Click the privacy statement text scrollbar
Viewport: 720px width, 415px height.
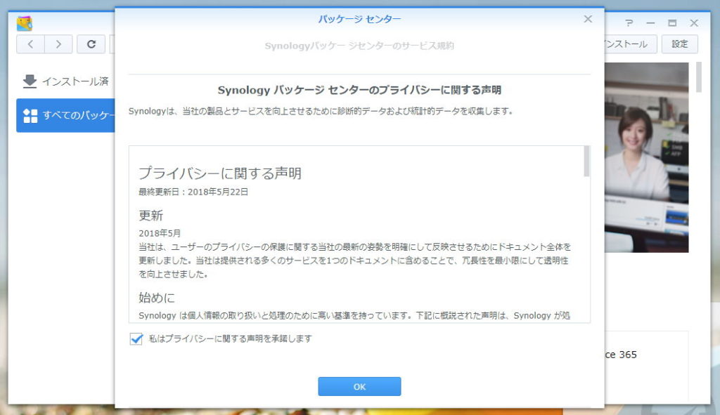tap(586, 161)
